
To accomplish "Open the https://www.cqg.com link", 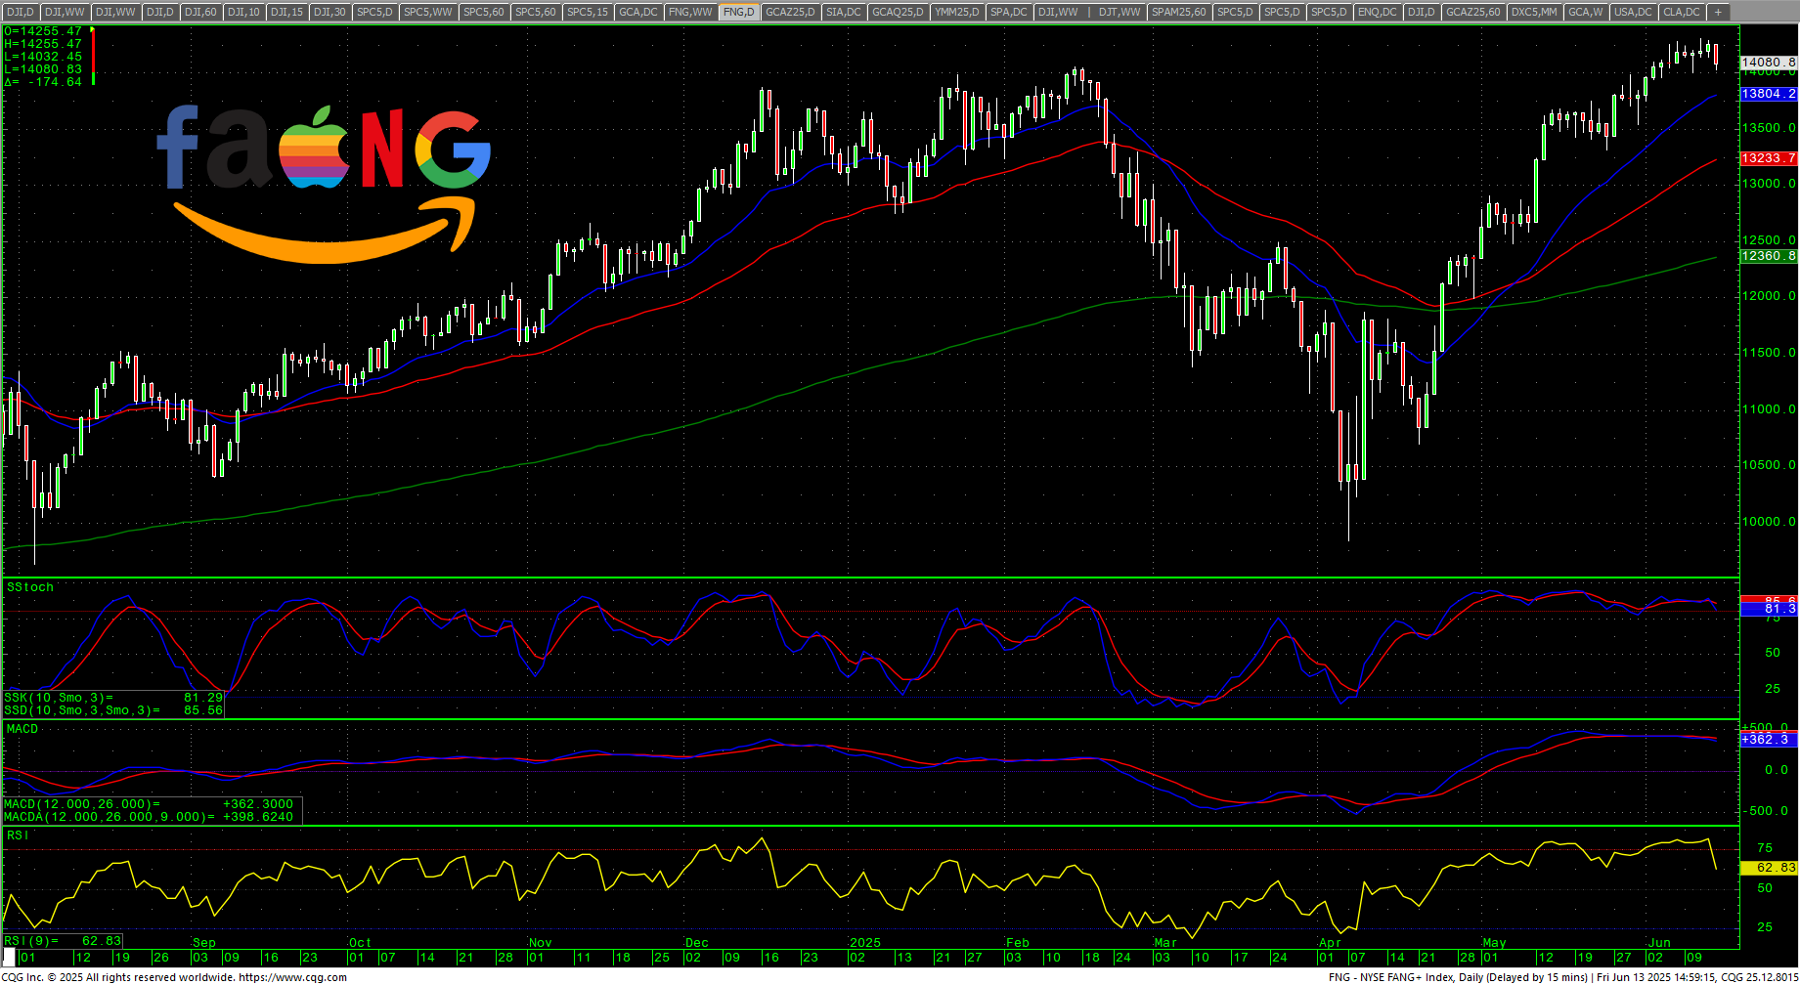I will pyautogui.click(x=292, y=977).
